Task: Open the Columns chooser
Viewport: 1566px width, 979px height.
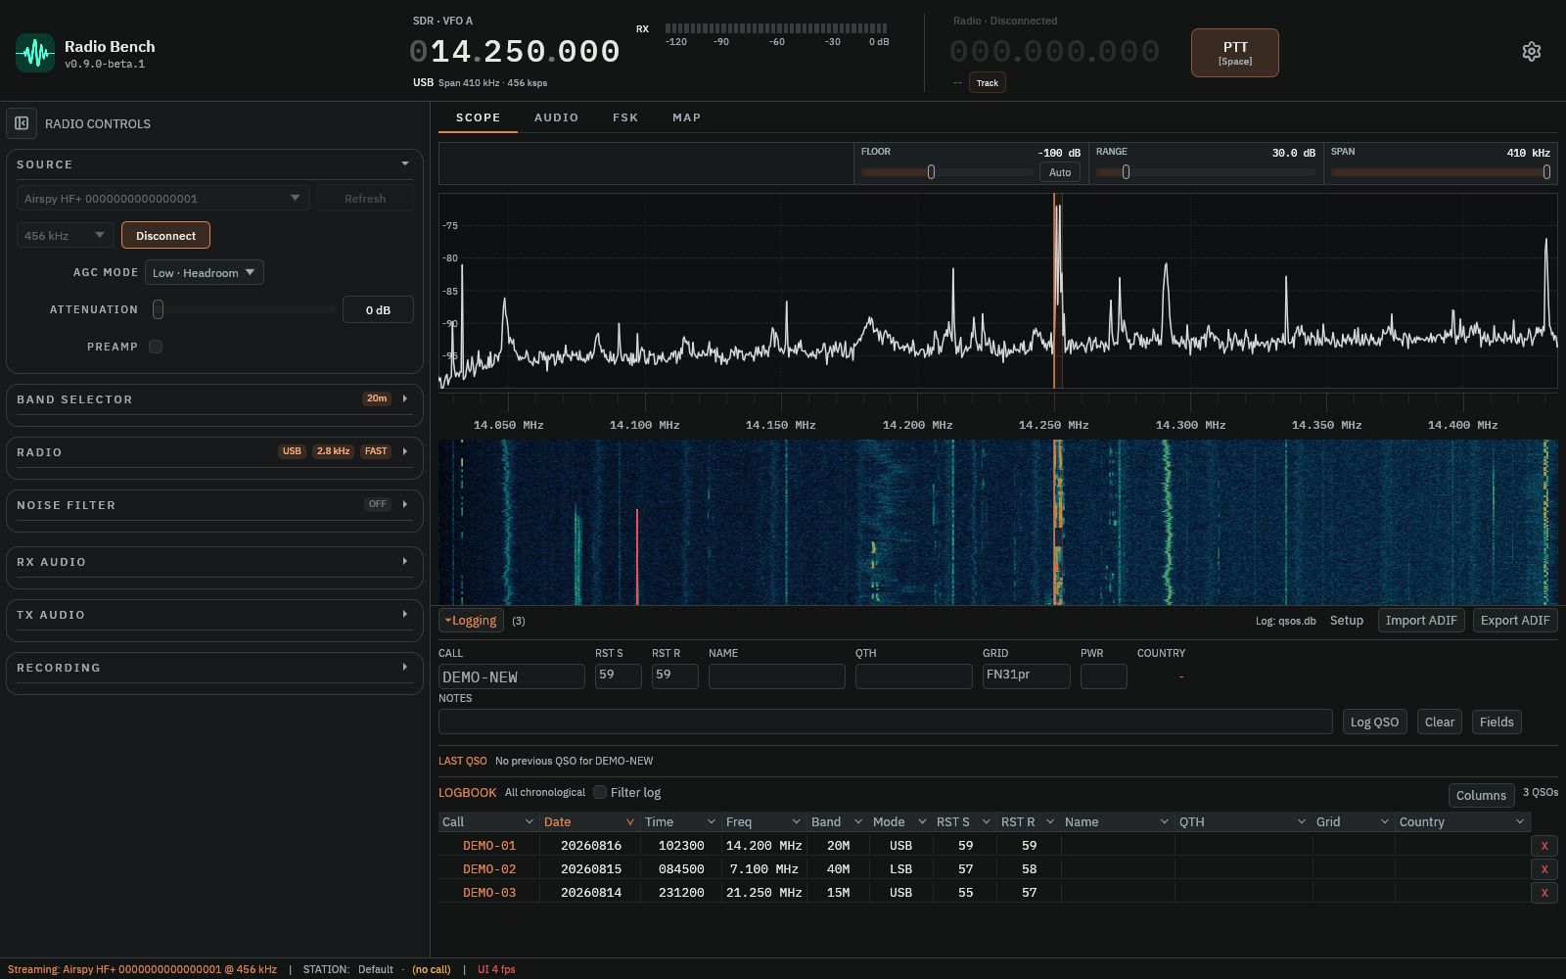Action: (x=1481, y=795)
